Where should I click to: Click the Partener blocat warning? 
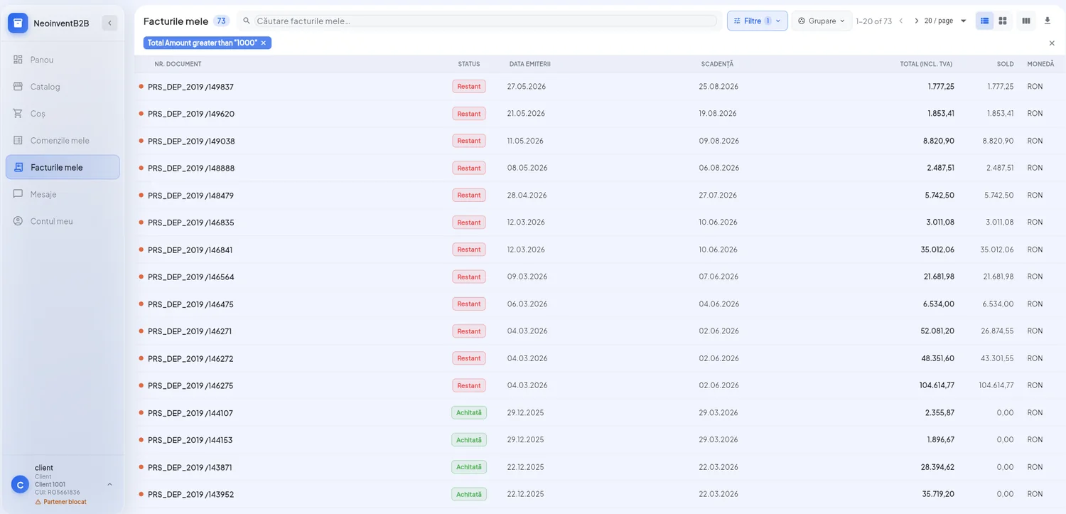(x=61, y=502)
